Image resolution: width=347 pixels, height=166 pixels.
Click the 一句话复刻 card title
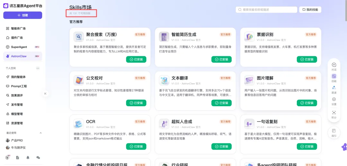[267, 122]
